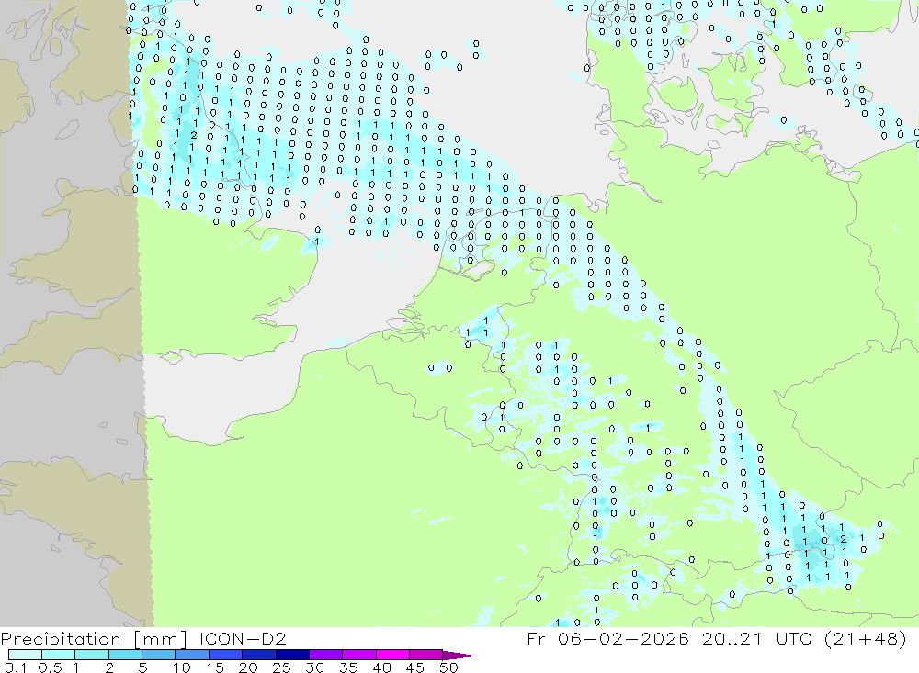Click the '0.1' legend value label
The image size is (919, 673).
pyautogui.click(x=16, y=667)
